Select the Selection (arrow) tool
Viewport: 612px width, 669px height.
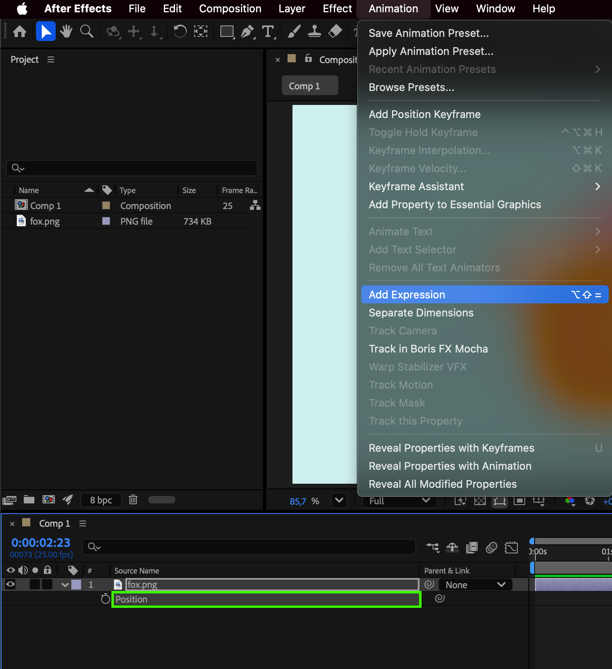coord(46,32)
